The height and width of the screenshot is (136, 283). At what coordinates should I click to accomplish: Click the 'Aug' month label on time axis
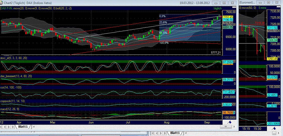pos(167,122)
